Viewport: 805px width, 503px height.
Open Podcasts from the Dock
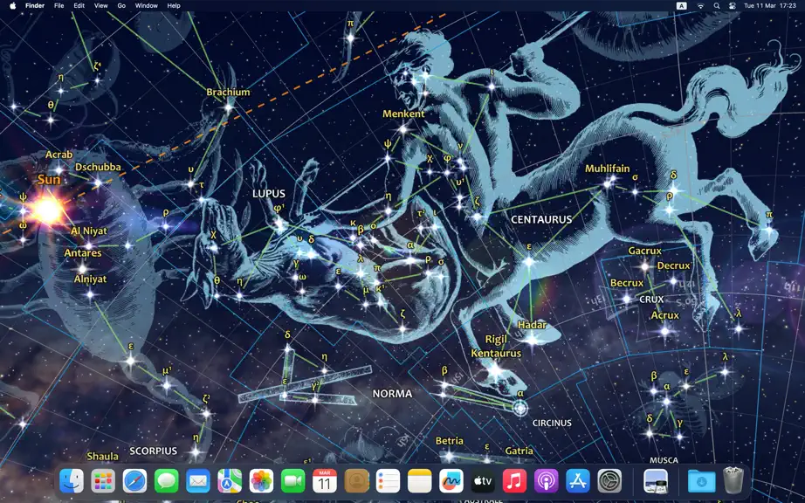[x=547, y=481]
